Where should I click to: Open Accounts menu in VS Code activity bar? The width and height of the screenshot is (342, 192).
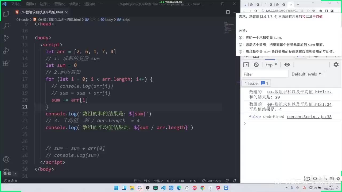pos(6,159)
